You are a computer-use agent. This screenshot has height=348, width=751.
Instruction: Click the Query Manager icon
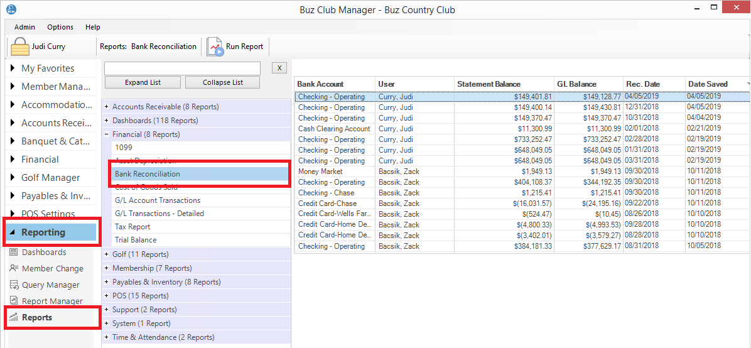click(14, 285)
